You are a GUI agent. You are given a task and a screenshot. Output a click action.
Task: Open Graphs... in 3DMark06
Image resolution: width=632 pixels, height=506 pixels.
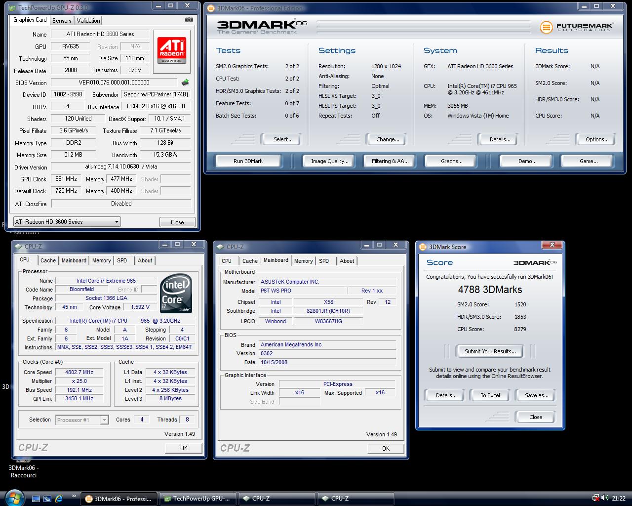click(451, 161)
